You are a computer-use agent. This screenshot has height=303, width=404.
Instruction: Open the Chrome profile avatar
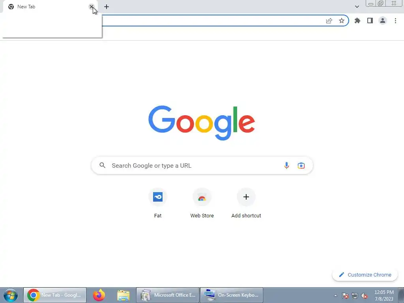[383, 21]
